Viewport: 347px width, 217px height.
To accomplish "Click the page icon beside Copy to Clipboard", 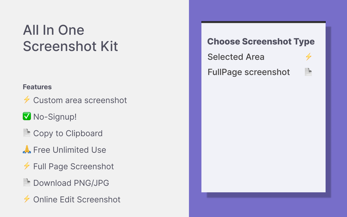I will coord(27,133).
